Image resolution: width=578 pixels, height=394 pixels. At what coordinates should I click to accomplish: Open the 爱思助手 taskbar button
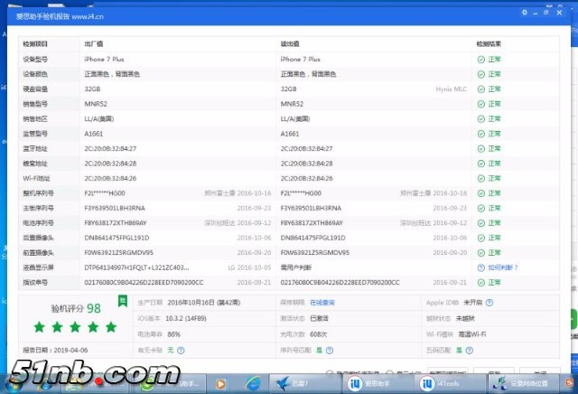click(371, 382)
